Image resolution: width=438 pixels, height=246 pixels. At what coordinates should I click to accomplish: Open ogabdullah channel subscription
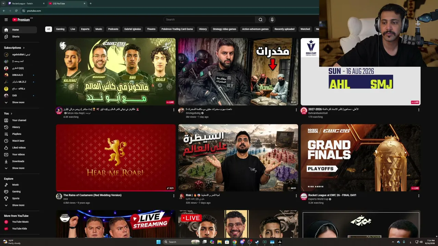click(19, 55)
